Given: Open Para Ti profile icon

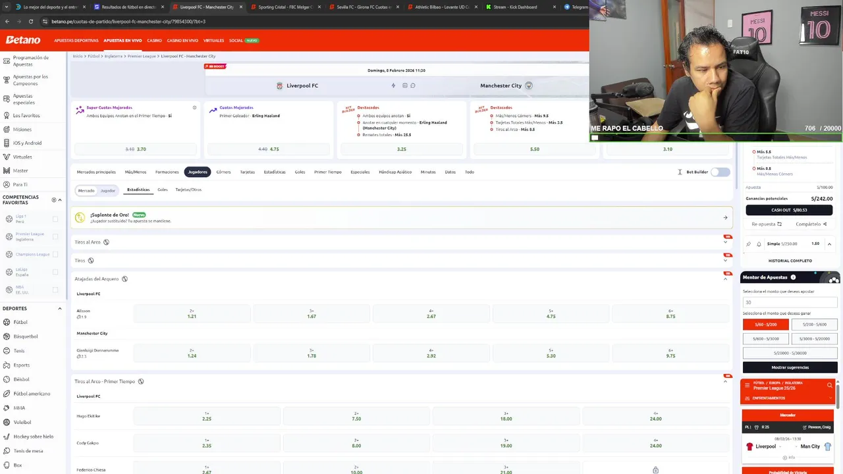Looking at the screenshot, I should [x=6, y=184].
